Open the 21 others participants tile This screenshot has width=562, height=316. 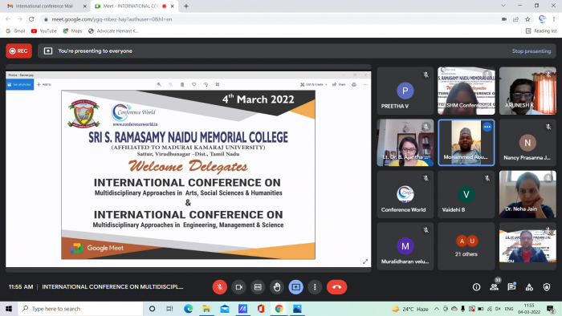466,246
